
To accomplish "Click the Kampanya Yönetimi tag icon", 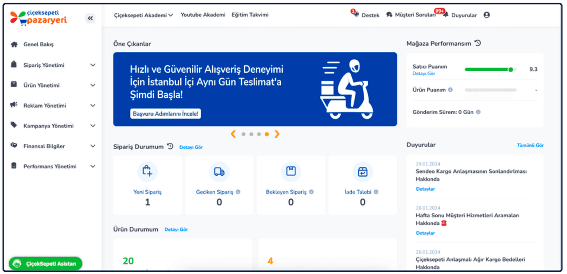I will (x=14, y=126).
